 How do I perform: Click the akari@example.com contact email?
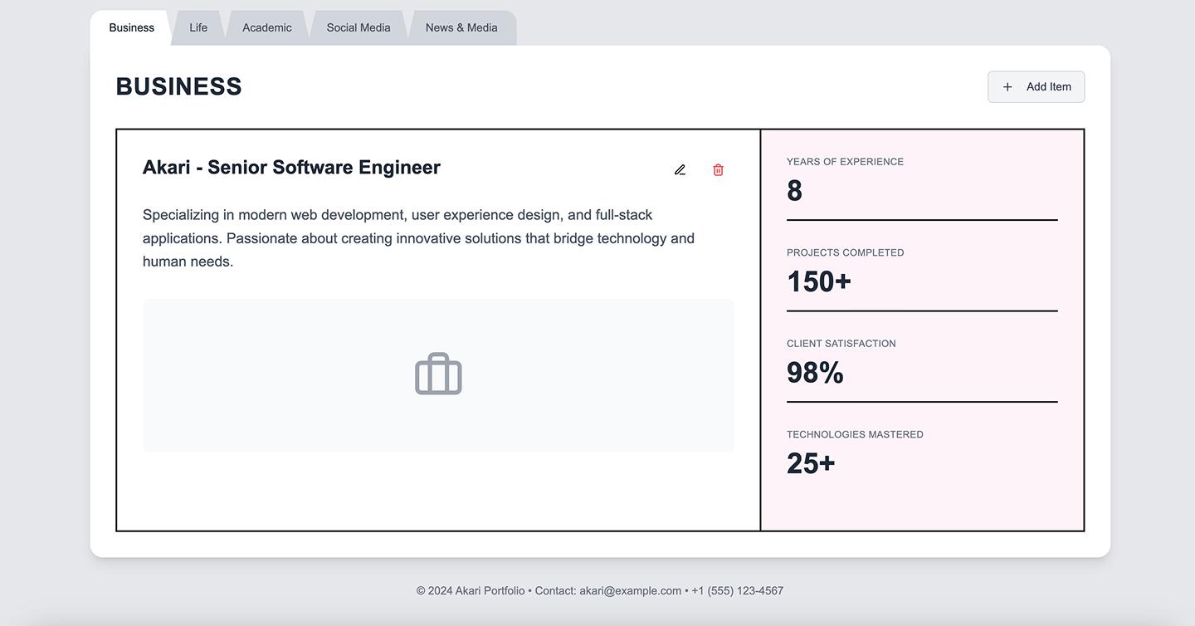[631, 591]
